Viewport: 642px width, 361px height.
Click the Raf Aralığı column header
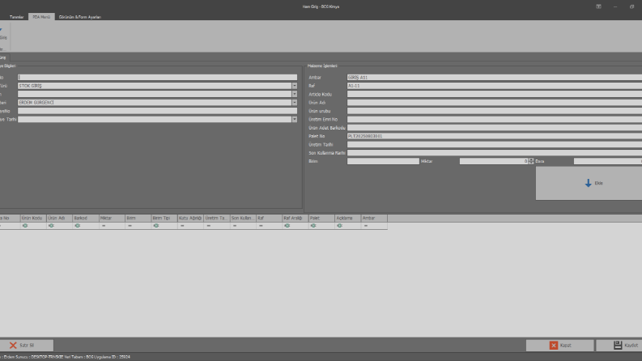(295, 219)
